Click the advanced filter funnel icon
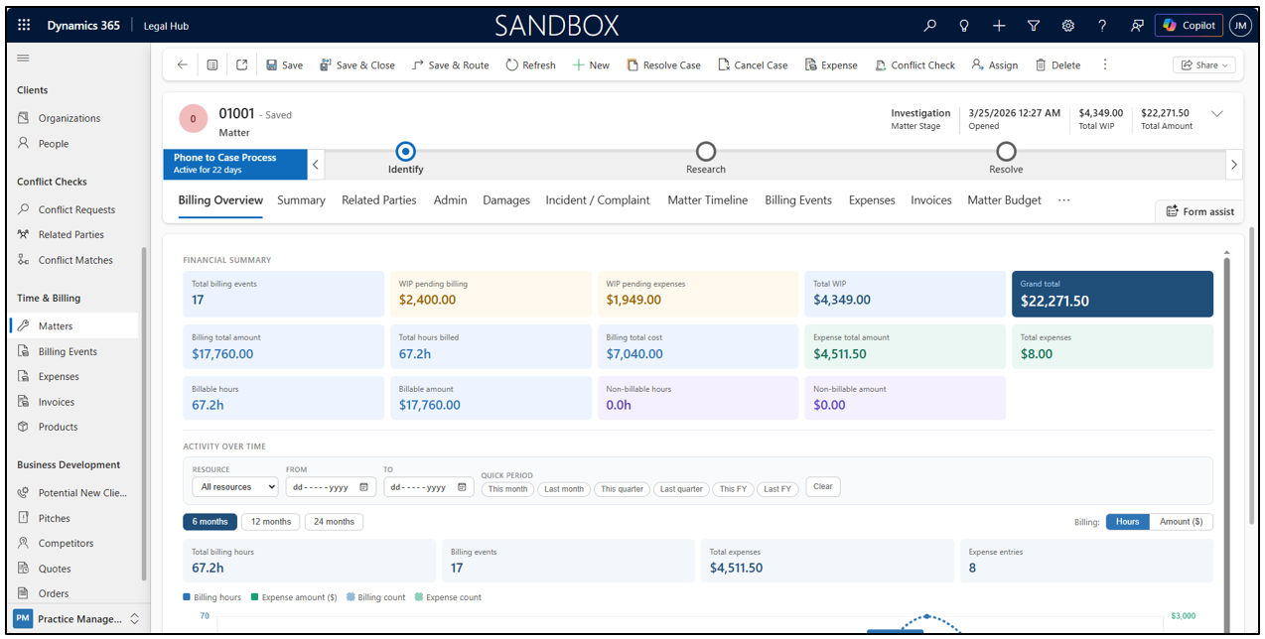 [x=1034, y=26]
